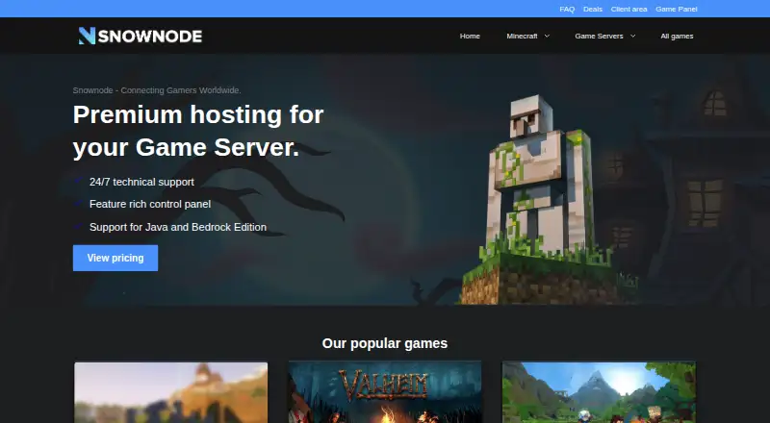Click 'Support for Java and Bedrock Edition' text
The image size is (770, 423).
178,227
